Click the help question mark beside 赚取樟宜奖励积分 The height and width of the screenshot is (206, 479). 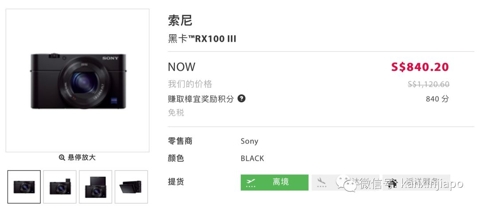click(x=241, y=98)
